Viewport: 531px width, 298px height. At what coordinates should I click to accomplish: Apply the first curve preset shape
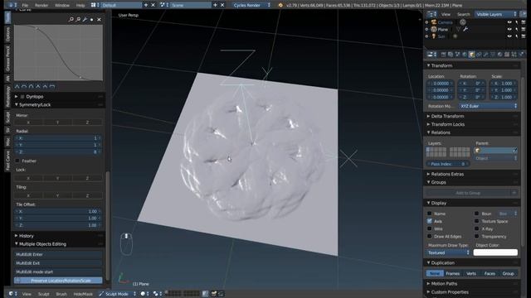(x=17, y=87)
